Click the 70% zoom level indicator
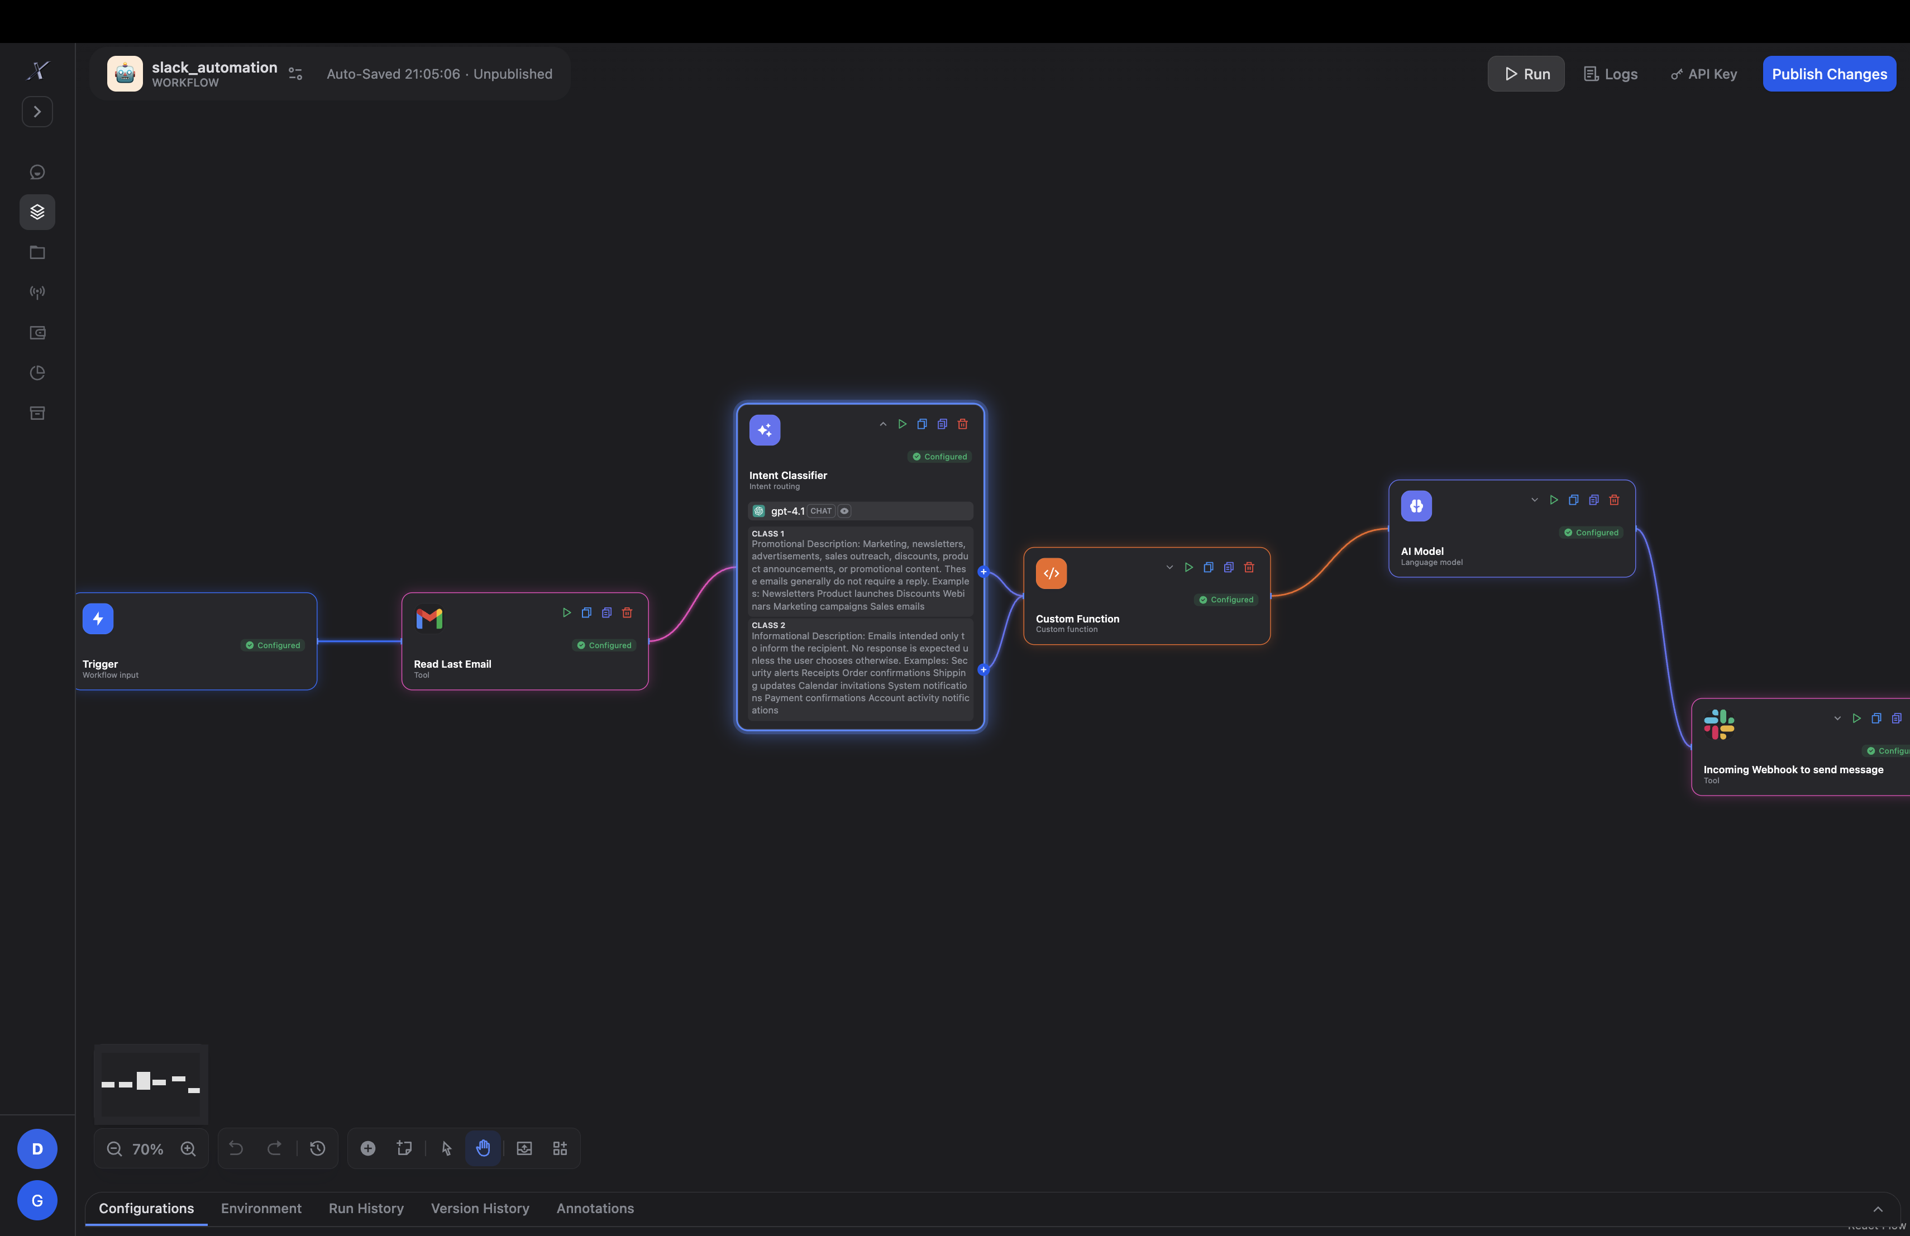 coord(147,1148)
